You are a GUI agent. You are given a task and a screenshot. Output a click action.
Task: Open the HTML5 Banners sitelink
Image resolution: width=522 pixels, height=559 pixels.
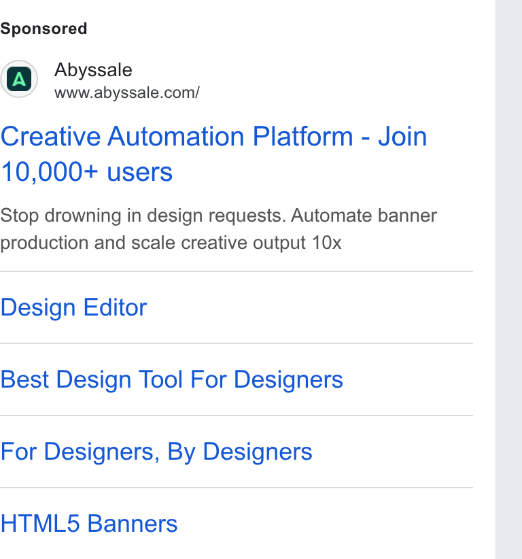[x=89, y=524]
